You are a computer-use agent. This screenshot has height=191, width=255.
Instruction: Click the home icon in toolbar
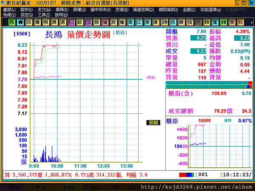20,22
